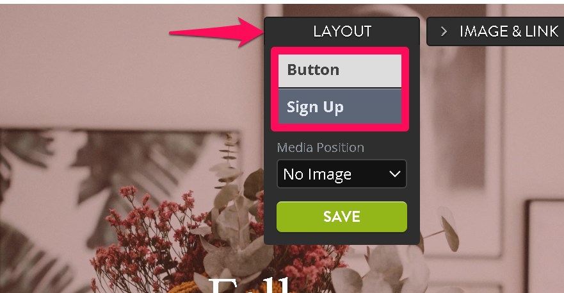Click the No Image dropdown arrow
This screenshot has height=293, width=564.
(x=394, y=174)
